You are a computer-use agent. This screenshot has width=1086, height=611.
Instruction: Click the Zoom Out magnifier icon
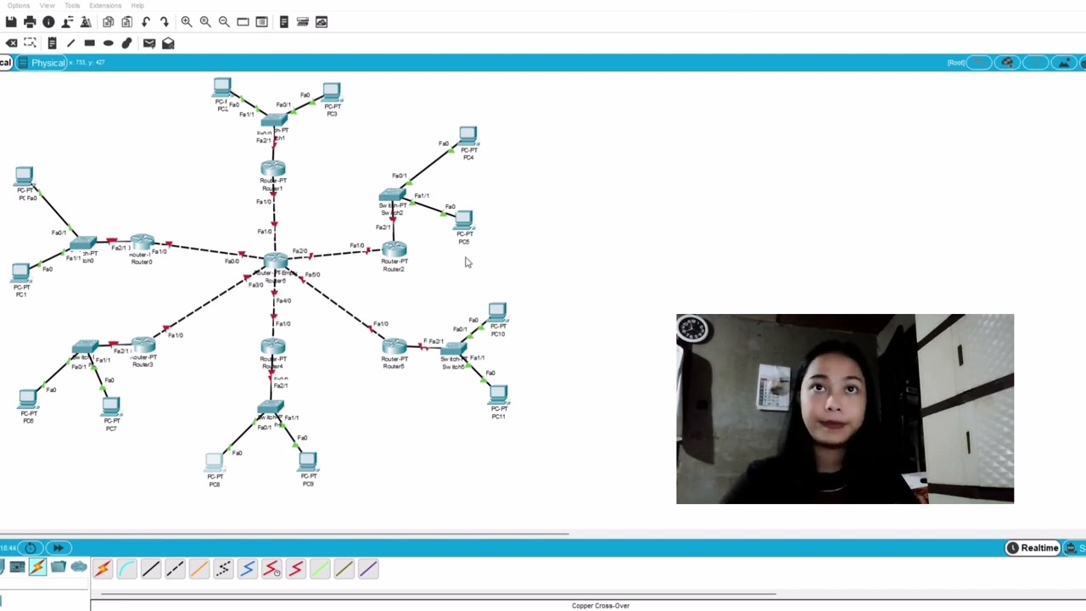tap(224, 22)
